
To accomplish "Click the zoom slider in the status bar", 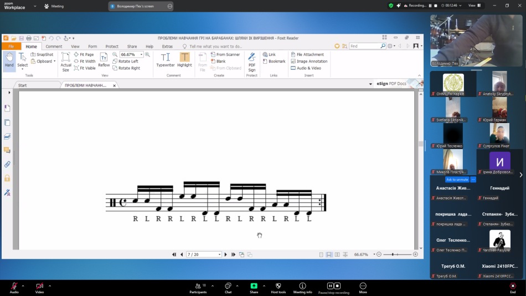I will pos(394,254).
